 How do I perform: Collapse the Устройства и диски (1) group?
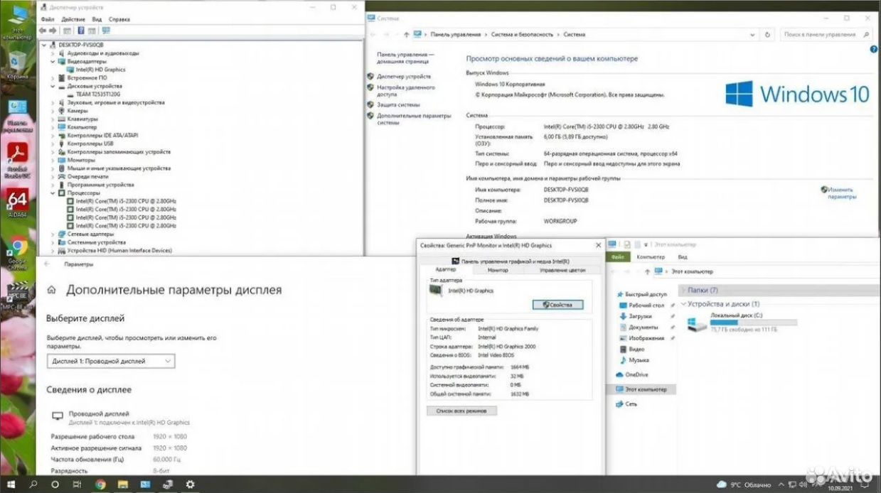(x=684, y=304)
